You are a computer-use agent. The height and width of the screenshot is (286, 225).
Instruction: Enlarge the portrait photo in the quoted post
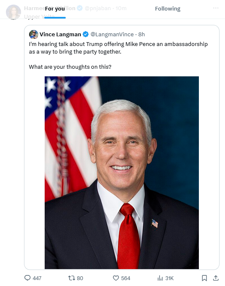(122, 173)
